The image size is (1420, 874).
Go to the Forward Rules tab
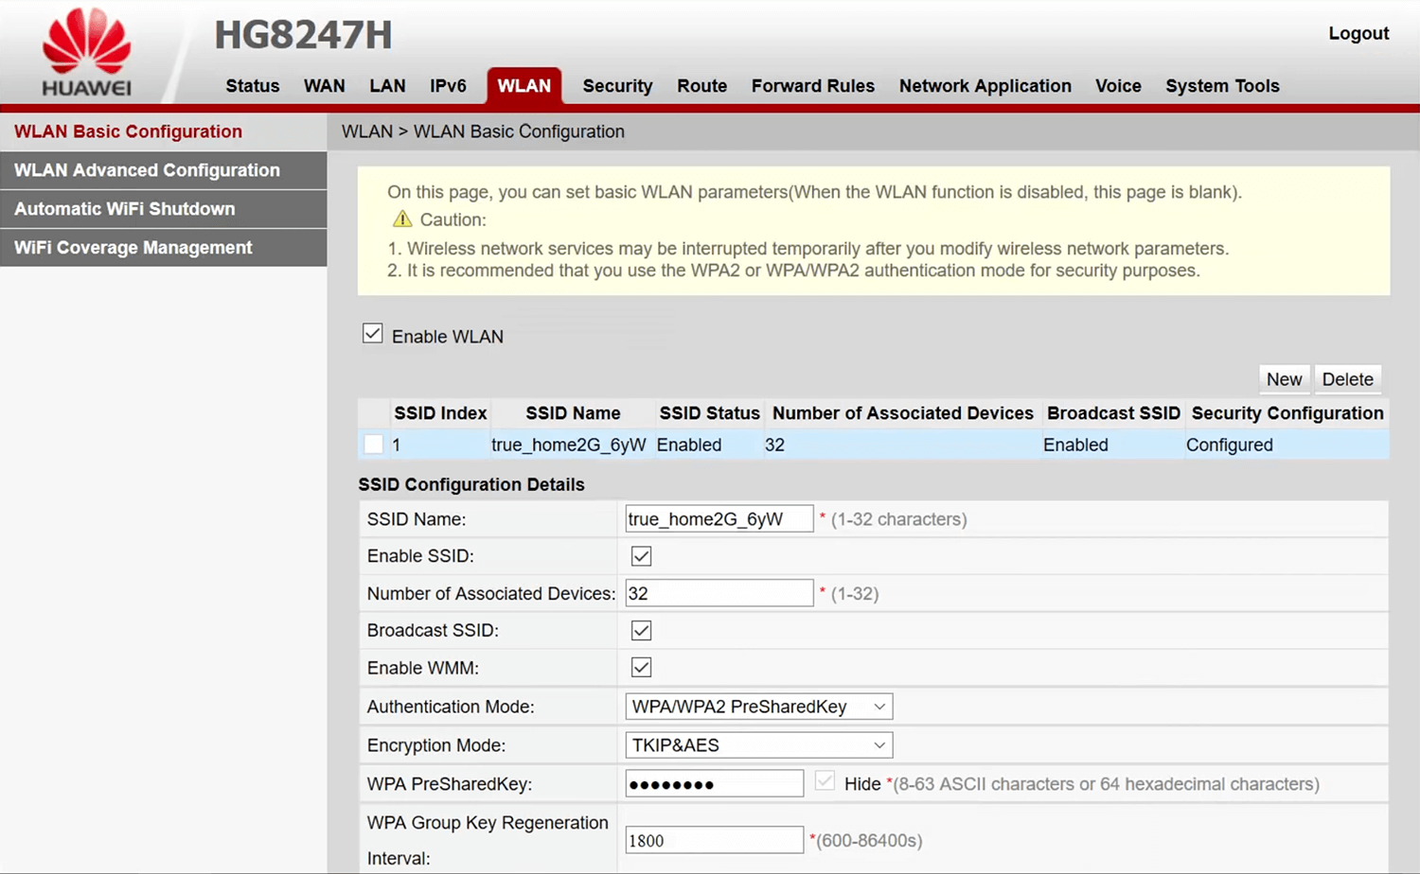point(812,86)
